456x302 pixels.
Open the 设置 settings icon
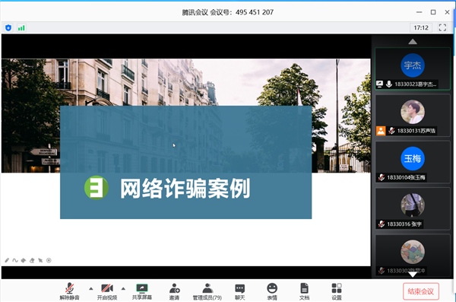[x=337, y=291]
